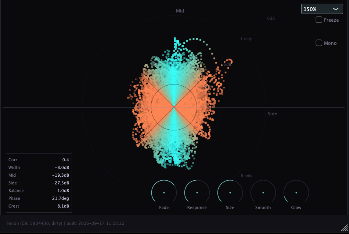
Task: Click the window resize grip icon
Action: (345, 227)
